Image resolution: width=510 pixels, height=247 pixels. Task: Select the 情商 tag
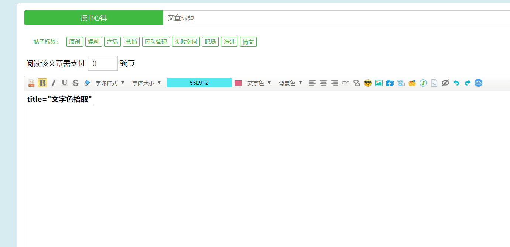click(x=248, y=42)
